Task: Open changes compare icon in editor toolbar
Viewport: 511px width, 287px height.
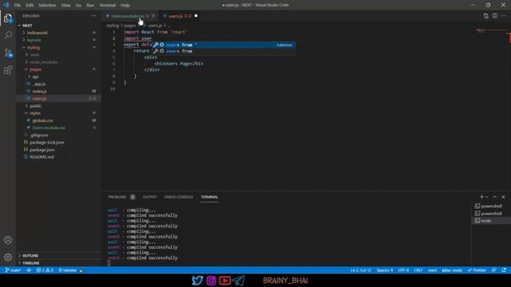Action: [486, 16]
